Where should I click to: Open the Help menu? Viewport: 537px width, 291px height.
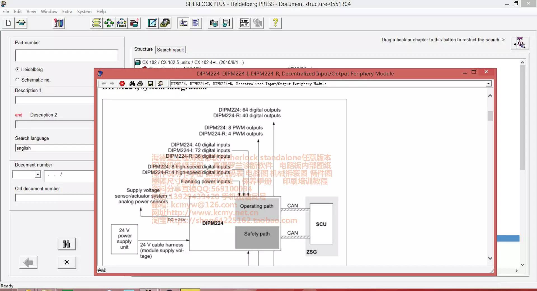[x=101, y=11]
